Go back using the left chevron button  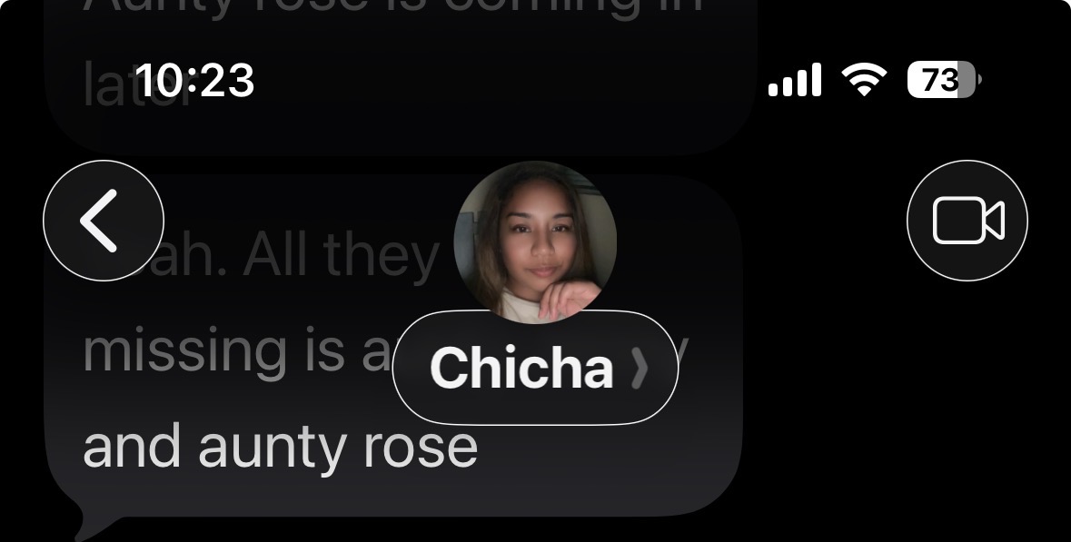tap(104, 221)
